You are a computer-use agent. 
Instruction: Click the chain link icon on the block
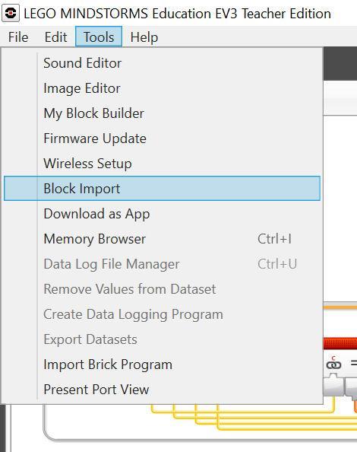tap(333, 364)
